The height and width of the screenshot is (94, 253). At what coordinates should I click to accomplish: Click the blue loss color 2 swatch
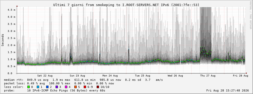click(x=47, y=87)
